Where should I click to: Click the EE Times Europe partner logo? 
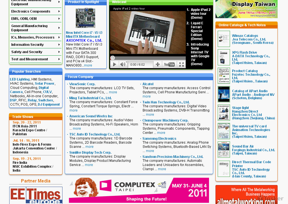click(x=36, y=195)
